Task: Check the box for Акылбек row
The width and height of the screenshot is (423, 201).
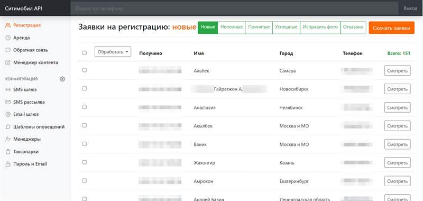Action: (x=85, y=125)
